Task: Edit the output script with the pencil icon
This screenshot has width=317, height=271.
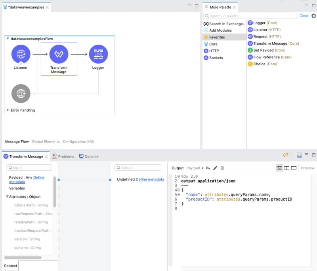Action: (214, 168)
